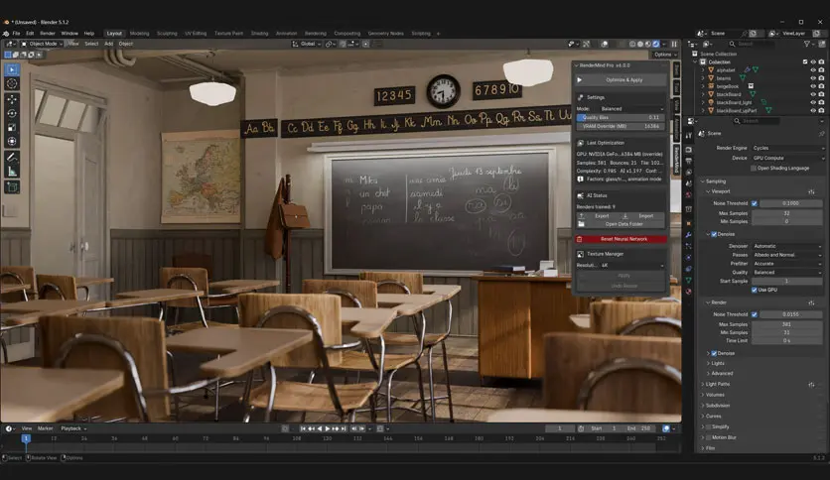Enable the Simplify checkbox

coord(708,426)
